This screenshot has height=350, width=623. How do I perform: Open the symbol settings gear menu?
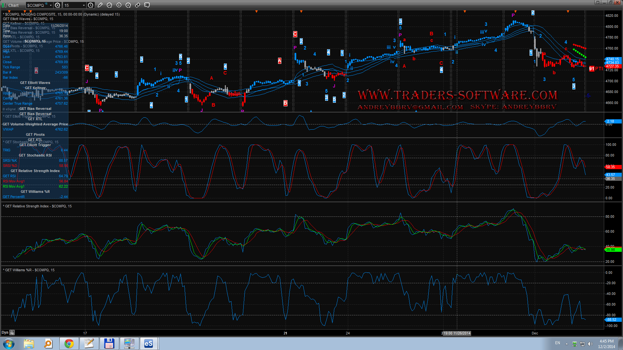click(57, 5)
